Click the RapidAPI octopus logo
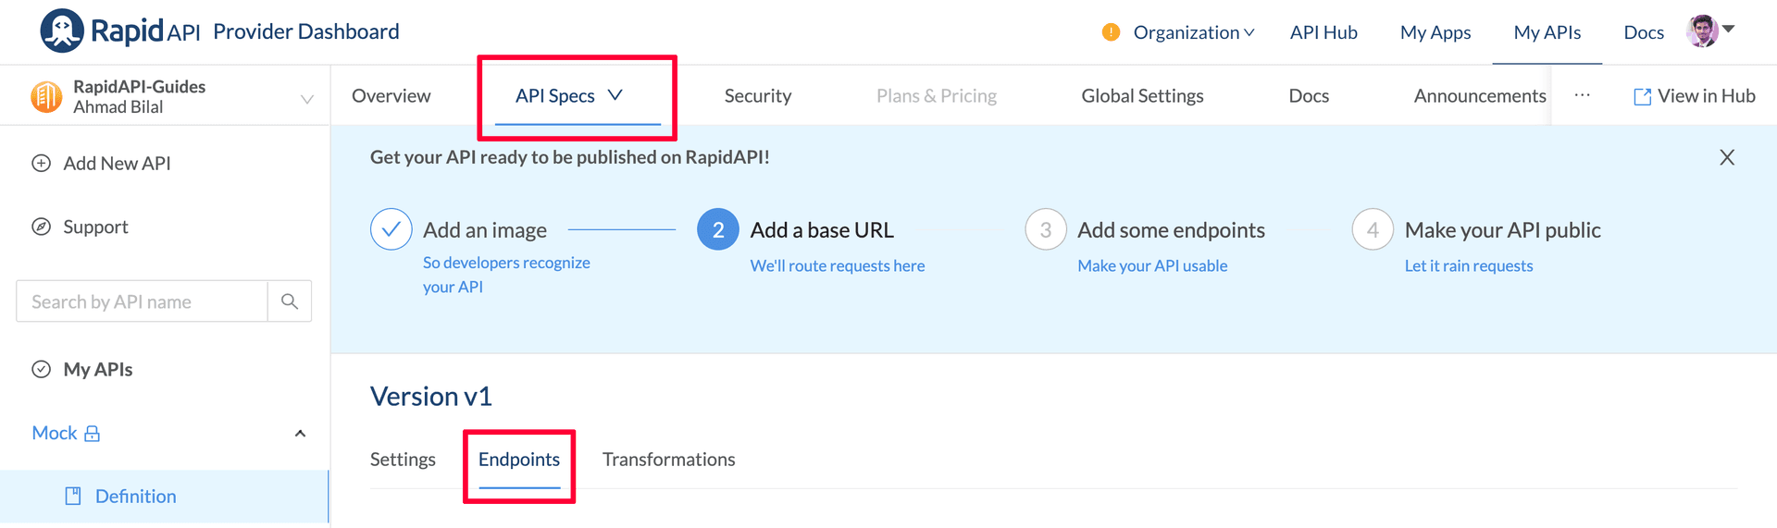Screen dimensions: 1777x528 pyautogui.click(x=62, y=31)
